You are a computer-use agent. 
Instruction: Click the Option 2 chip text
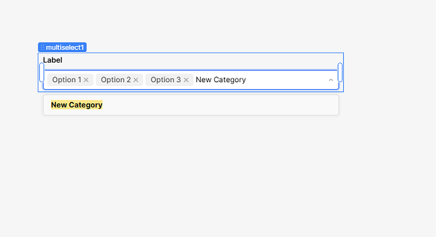click(x=116, y=80)
